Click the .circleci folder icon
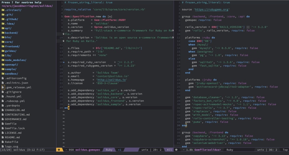This screenshot has width=289, height=155. tap(3, 10)
